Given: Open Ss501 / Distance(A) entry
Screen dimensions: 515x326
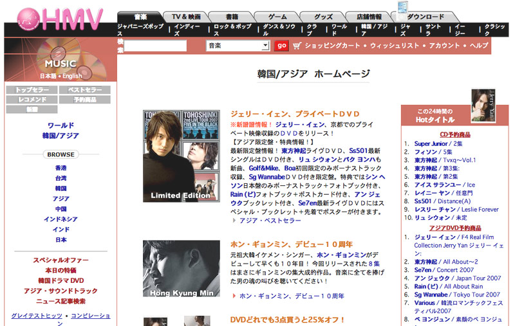Looking at the screenshot, I should click(442, 201).
